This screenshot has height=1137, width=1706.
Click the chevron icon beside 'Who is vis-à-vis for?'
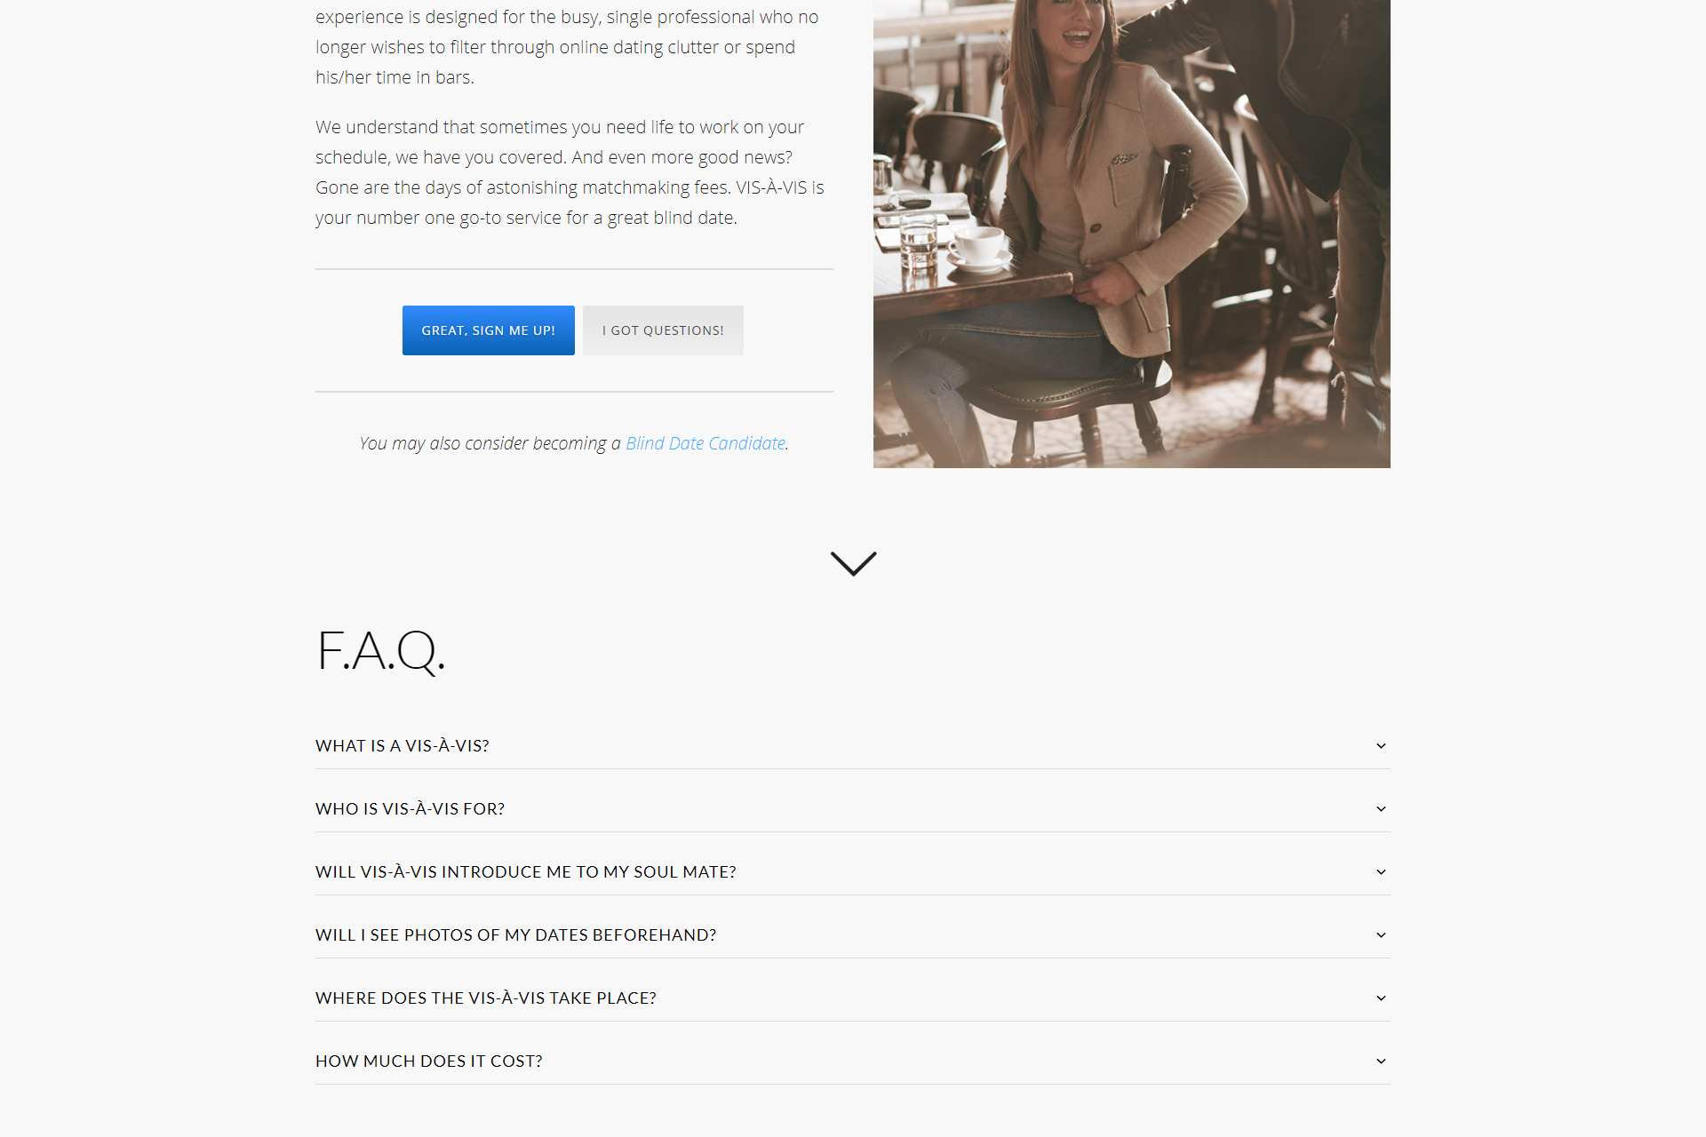pos(1381,809)
